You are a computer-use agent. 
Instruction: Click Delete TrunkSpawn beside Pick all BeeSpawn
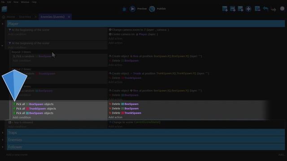point(125,113)
